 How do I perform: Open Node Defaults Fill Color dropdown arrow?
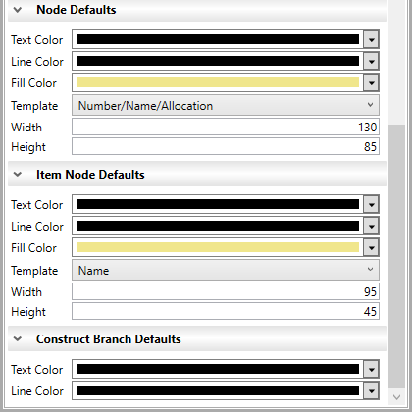(371, 83)
